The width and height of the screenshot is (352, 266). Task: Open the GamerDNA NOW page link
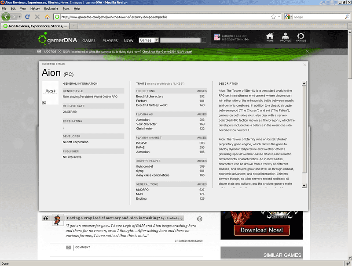click(x=167, y=52)
